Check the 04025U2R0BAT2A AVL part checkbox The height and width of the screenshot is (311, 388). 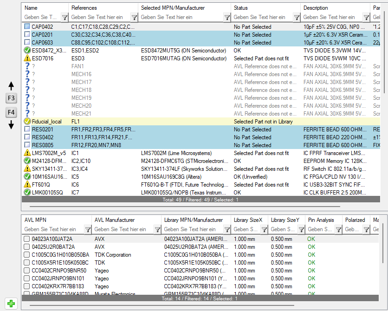[x=26, y=247]
